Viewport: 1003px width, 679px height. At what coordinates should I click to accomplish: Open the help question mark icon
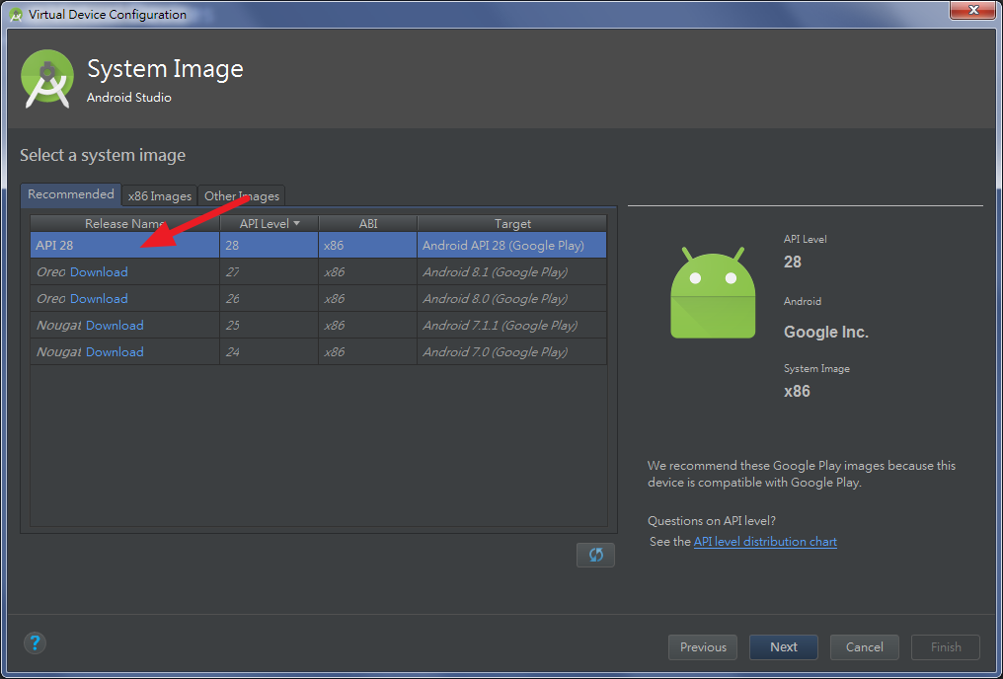36,642
